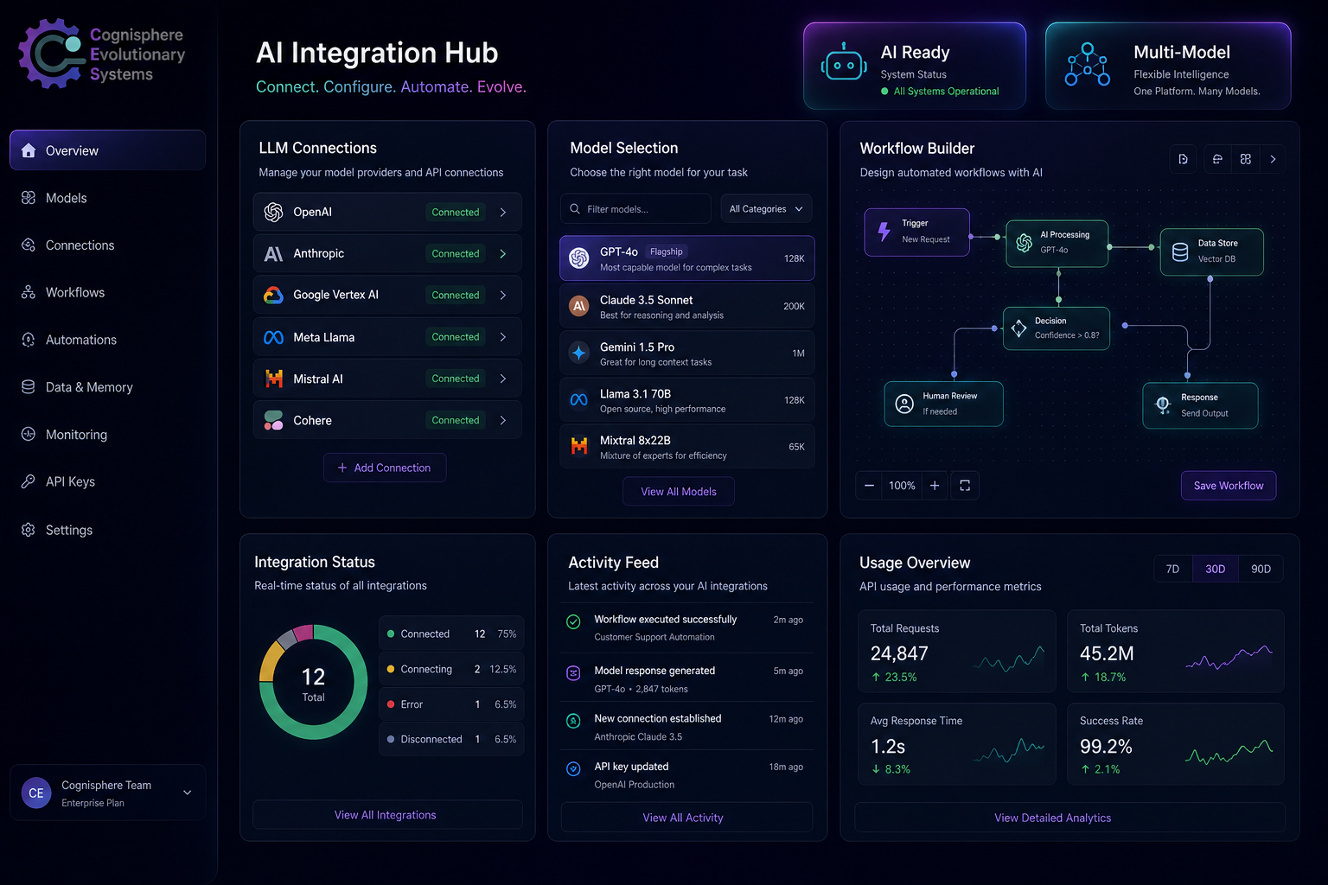Screen dimensions: 1328x885
Task: Click View All Models
Action: [679, 492]
